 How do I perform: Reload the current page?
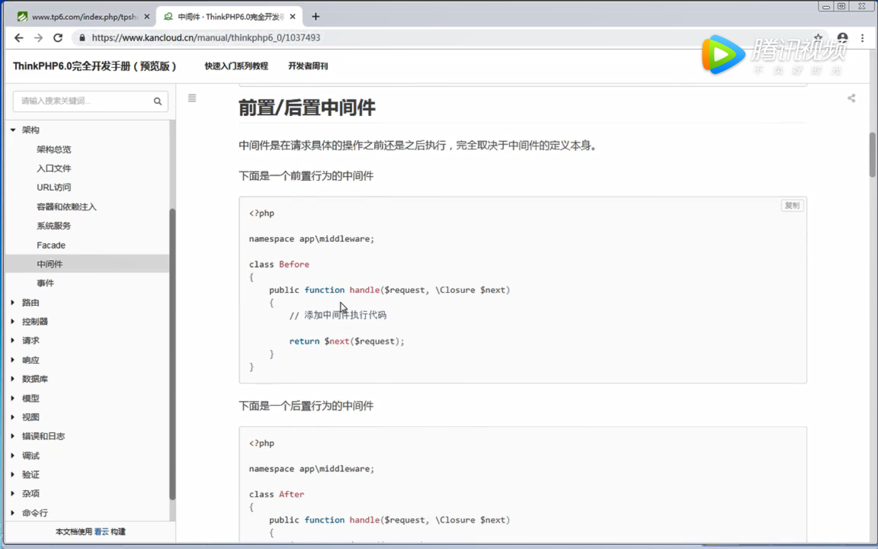[x=58, y=38]
